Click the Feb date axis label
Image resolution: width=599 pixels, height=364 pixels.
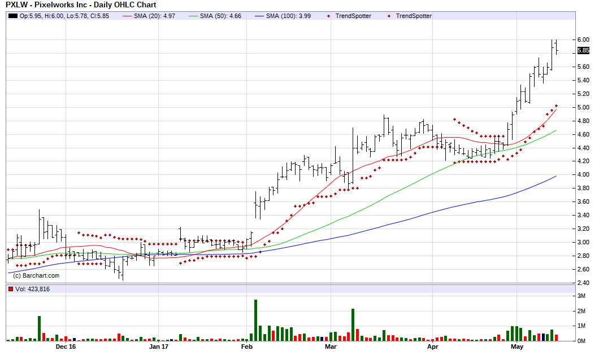click(x=247, y=347)
